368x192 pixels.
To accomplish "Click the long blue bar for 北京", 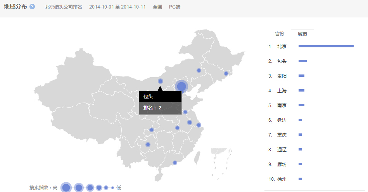I will click(x=326, y=46).
